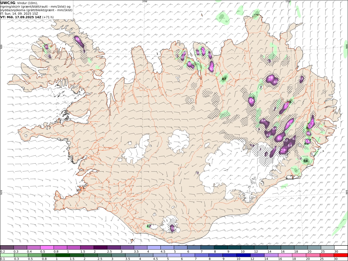
Task: Click the white 0.9 value on the pink patch
Action: click(x=251, y=101)
